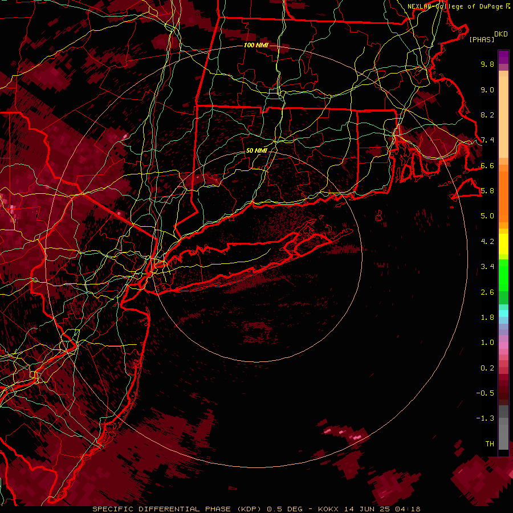The image size is (513, 513).
Task: Pick the yellow segment of the color bar
Action: (x=503, y=244)
